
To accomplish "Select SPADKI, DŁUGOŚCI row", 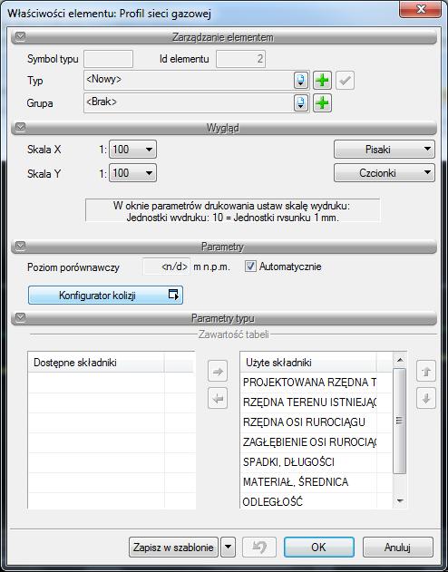I will click(316, 462).
